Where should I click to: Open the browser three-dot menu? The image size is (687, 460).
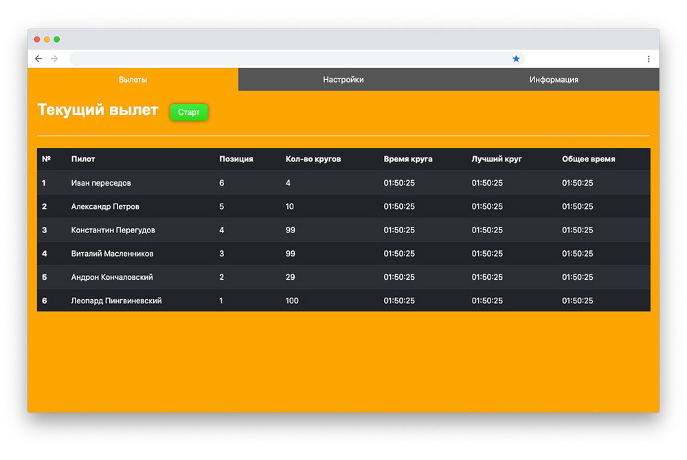point(648,59)
